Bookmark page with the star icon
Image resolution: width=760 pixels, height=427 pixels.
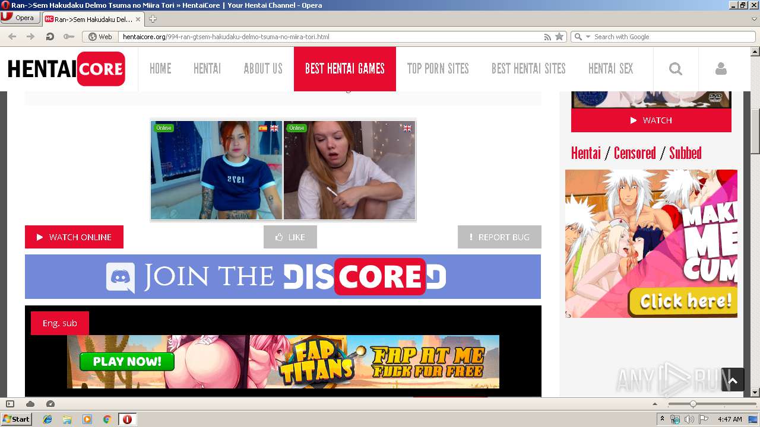pyautogui.click(x=559, y=37)
